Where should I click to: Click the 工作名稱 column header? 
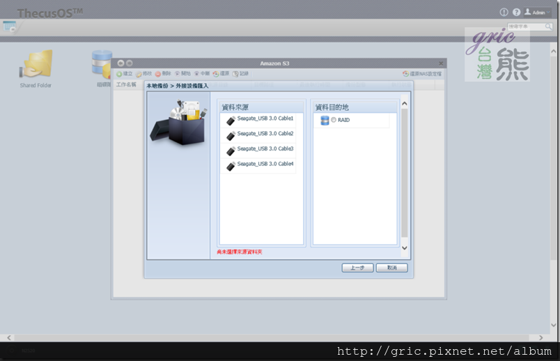[126, 85]
